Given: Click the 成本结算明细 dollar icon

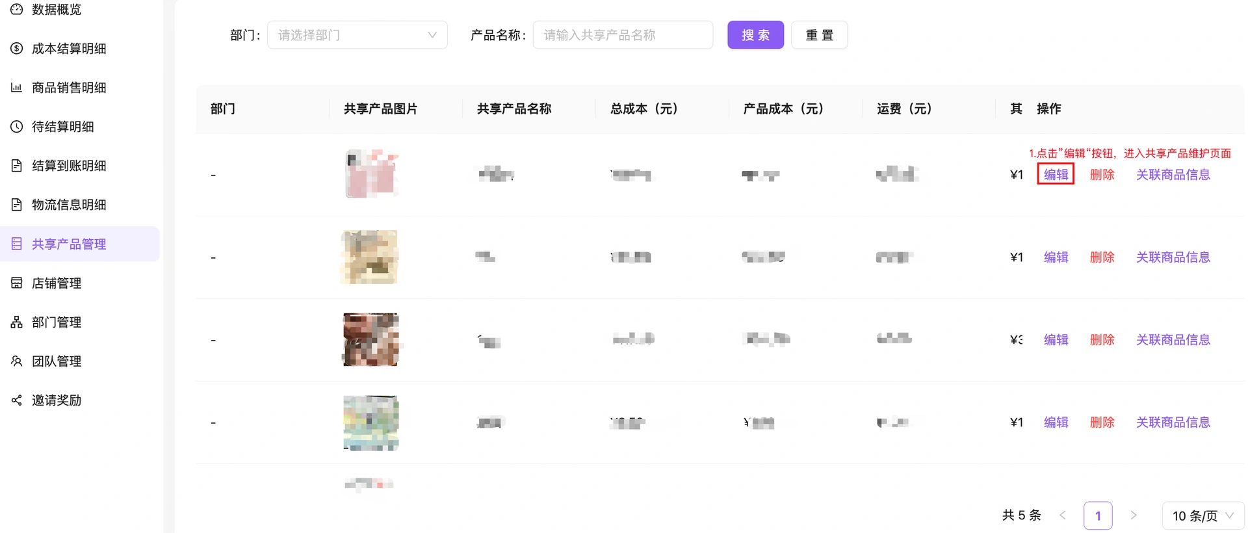Looking at the screenshot, I should pyautogui.click(x=17, y=48).
